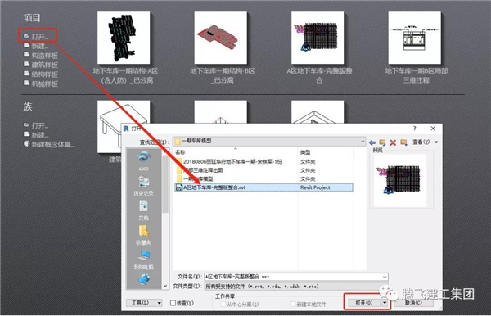Expand the 查找范围 folder dropdown
Image resolution: width=491 pixels, height=316 pixels.
click(x=363, y=142)
